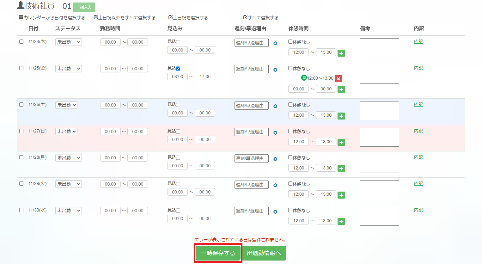Uncheck the 見込 checkbox for 11/25

click(178, 69)
